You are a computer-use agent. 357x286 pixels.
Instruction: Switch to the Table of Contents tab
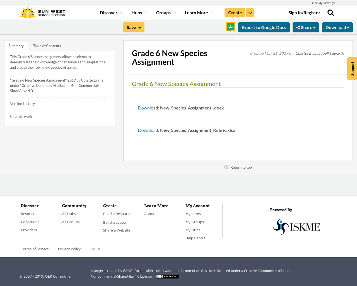(x=47, y=46)
